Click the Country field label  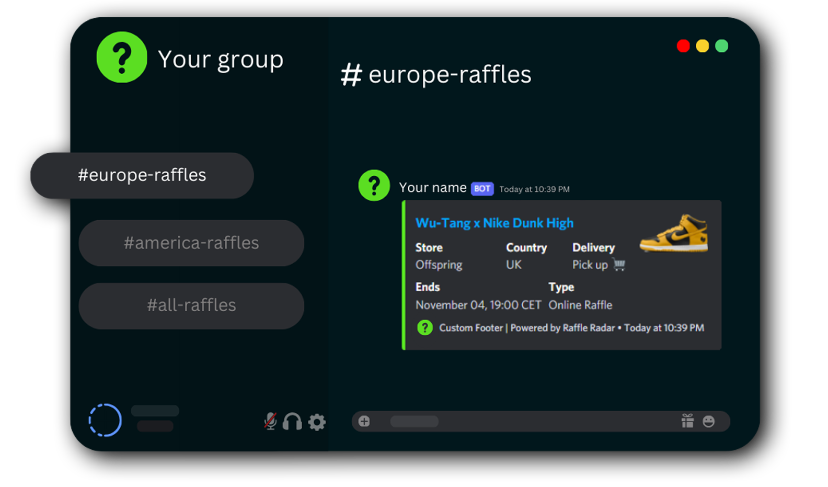tap(526, 247)
